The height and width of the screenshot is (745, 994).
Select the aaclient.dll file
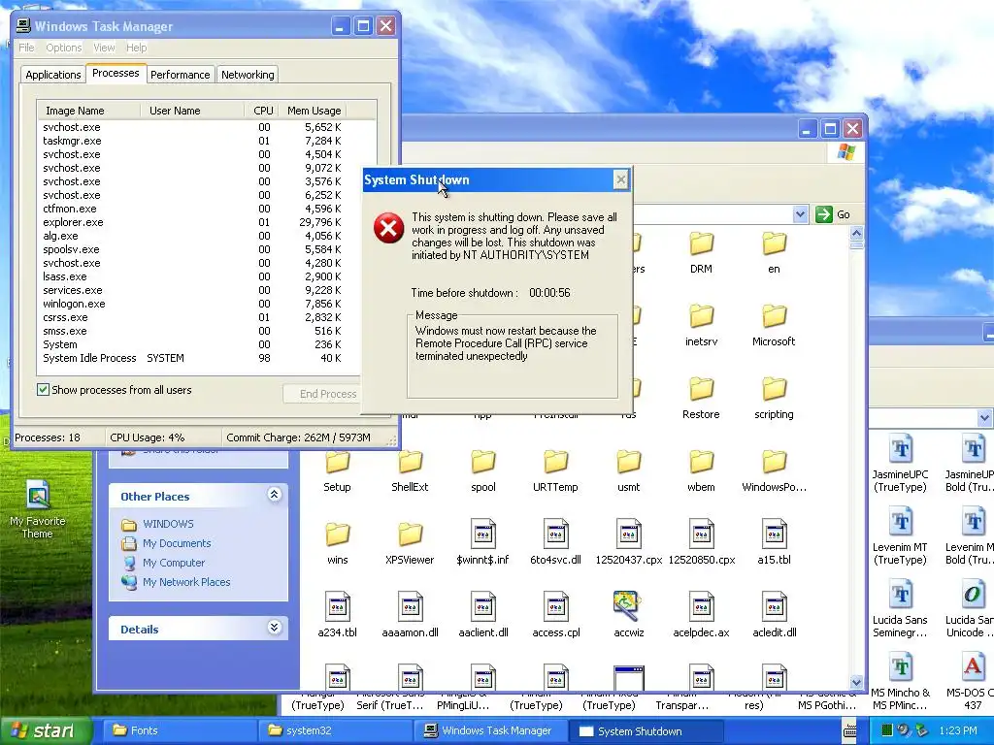pyautogui.click(x=483, y=615)
